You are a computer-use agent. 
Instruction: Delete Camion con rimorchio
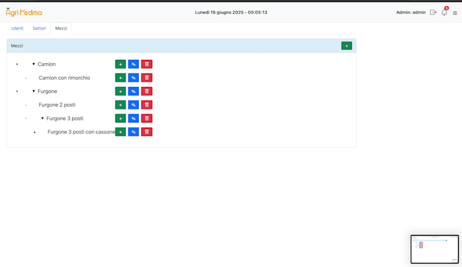click(x=147, y=78)
